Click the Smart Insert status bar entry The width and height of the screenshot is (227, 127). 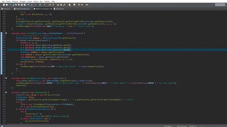(183, 126)
